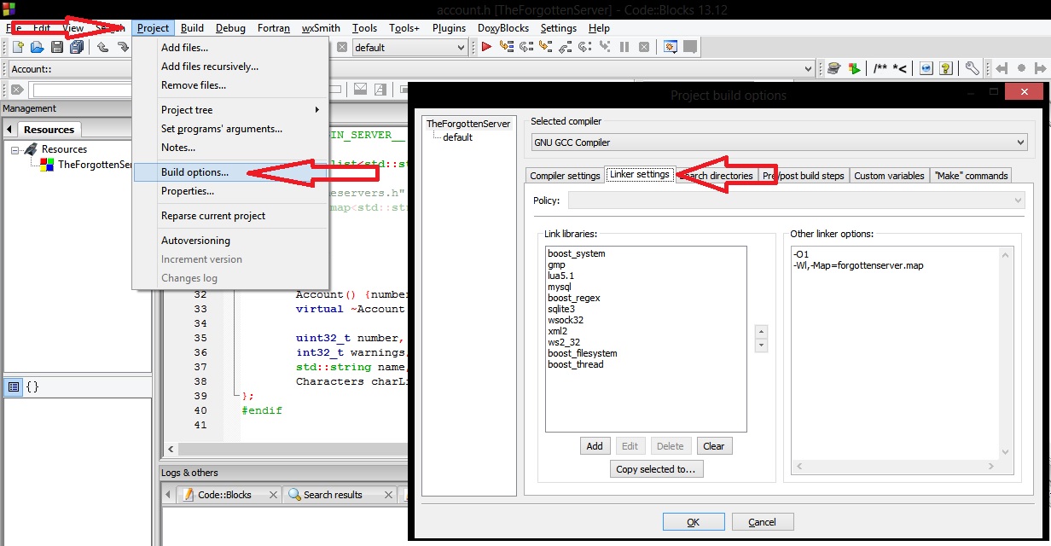
Task: Switch to Pre/post build steps tab
Action: tap(803, 176)
